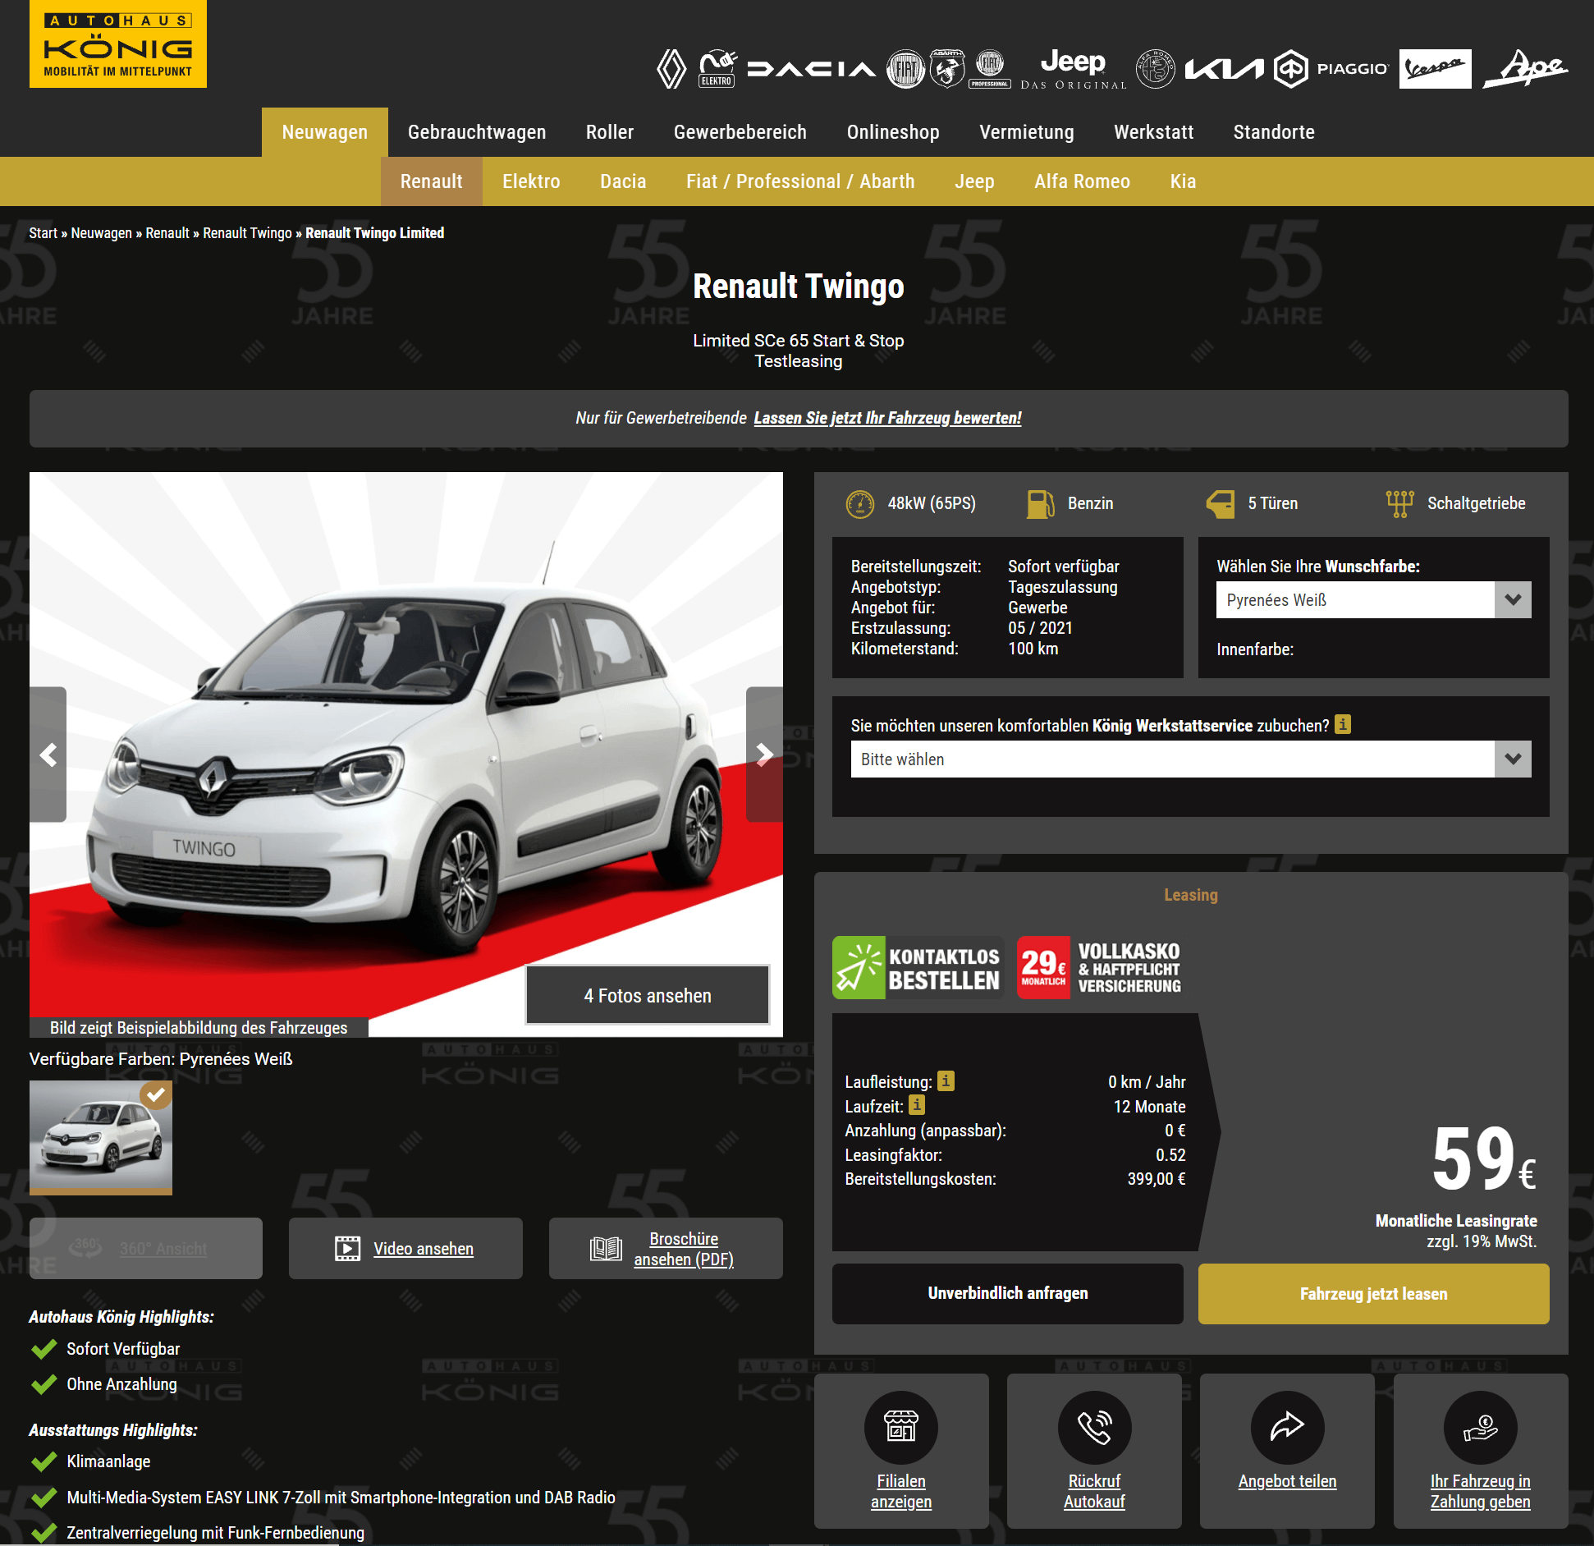This screenshot has width=1594, height=1546.
Task: Click the Leasing tab heading
Action: pyautogui.click(x=1190, y=895)
